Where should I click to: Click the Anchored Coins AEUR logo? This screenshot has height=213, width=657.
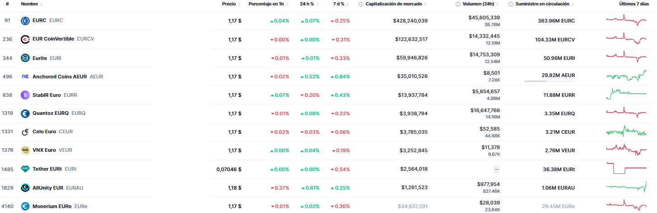coord(25,77)
